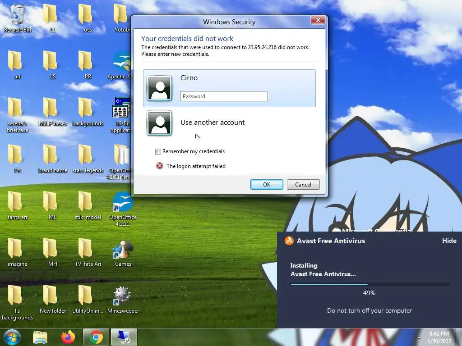The image size is (462, 346).
Task: Open the M.L.P bases folder
Action: tap(52, 112)
